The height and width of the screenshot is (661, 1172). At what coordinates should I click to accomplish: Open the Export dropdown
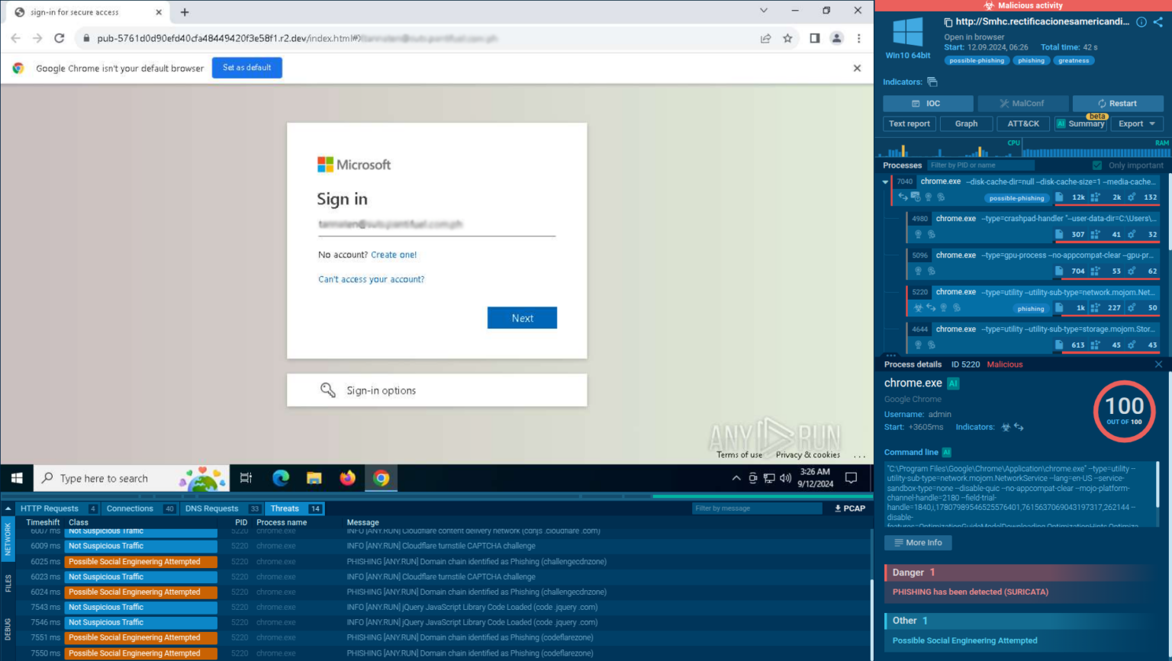pyautogui.click(x=1137, y=124)
